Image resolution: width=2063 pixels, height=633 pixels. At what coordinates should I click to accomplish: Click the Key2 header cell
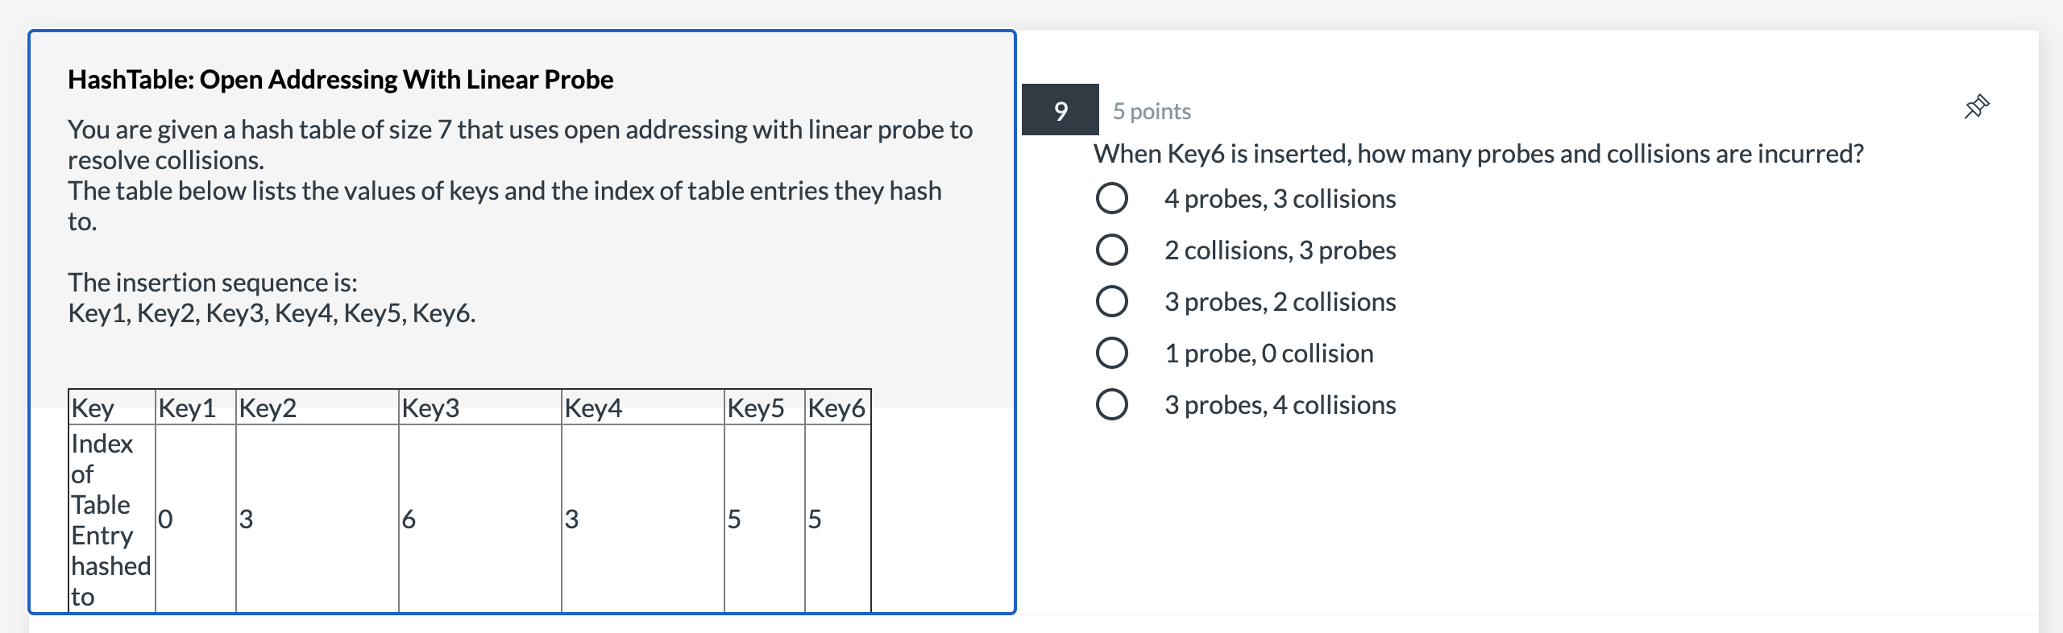pos(318,408)
